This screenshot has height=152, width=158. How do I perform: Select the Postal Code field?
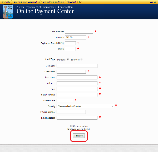[65, 100]
